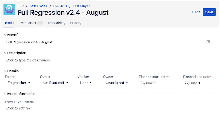Click the Back link
The height and width of the screenshot is (114, 220).
tap(196, 12)
